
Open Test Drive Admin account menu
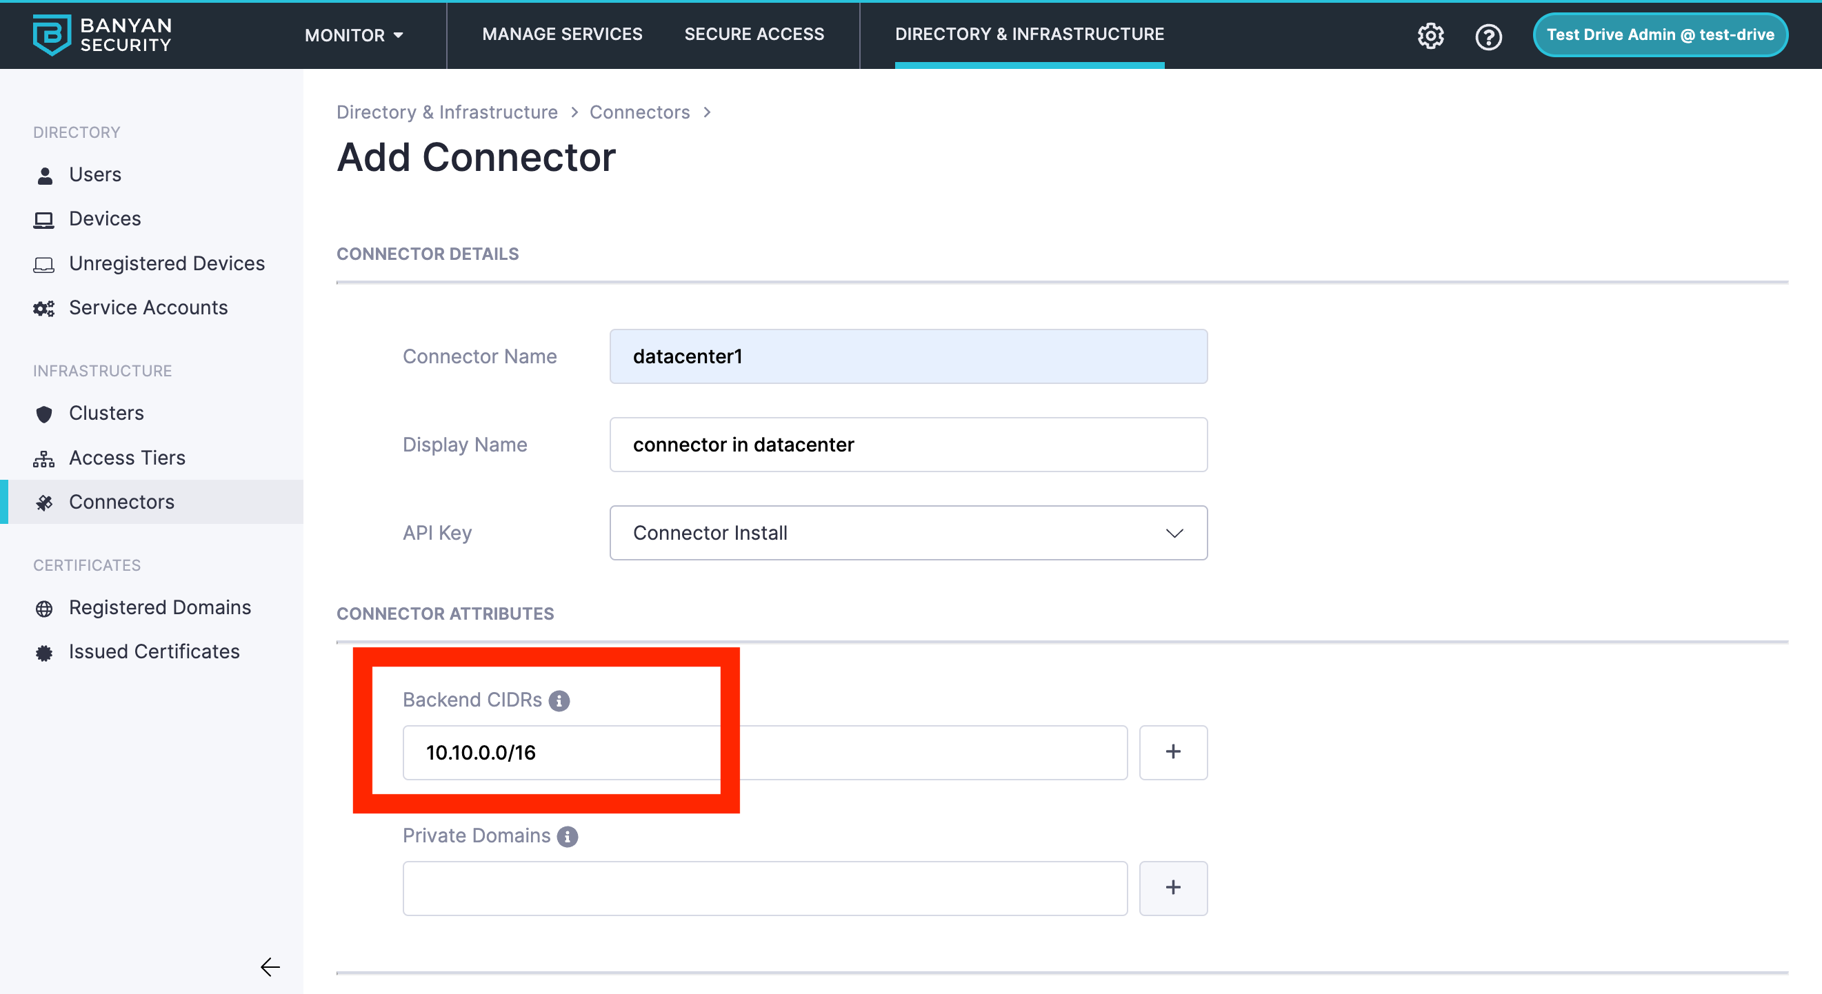[1659, 34]
